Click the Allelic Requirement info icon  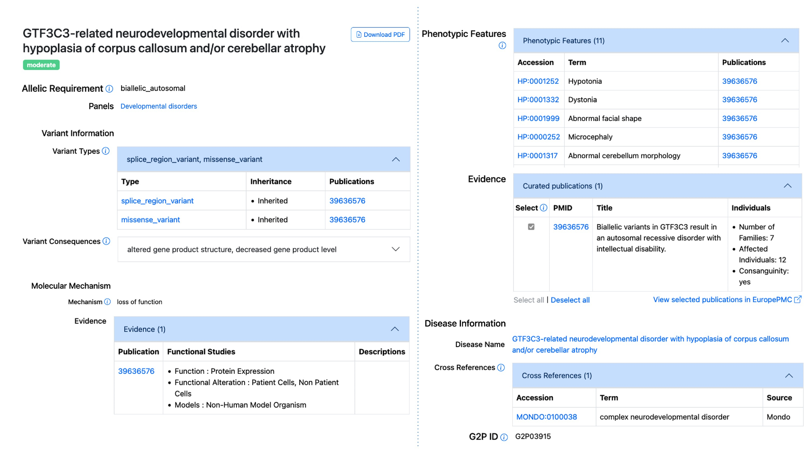pyautogui.click(x=109, y=89)
